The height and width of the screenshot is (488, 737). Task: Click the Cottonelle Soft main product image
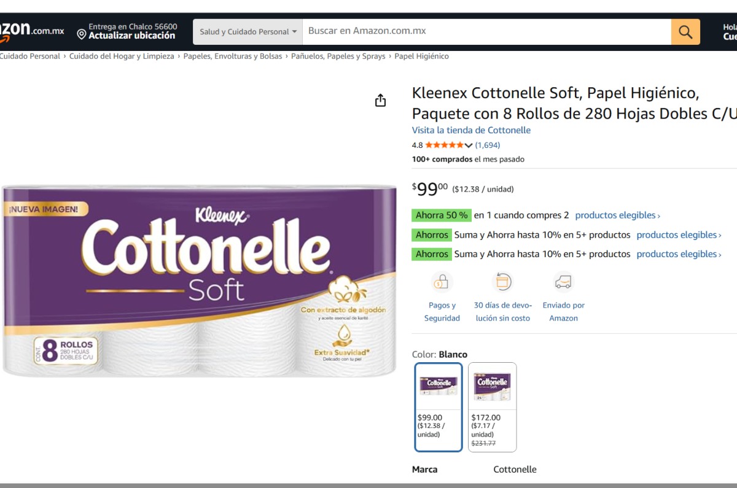(x=199, y=281)
